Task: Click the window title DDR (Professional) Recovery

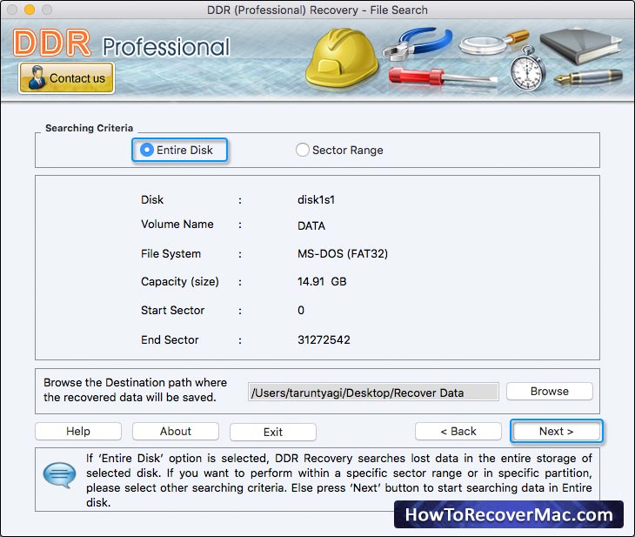Action: coord(317,10)
